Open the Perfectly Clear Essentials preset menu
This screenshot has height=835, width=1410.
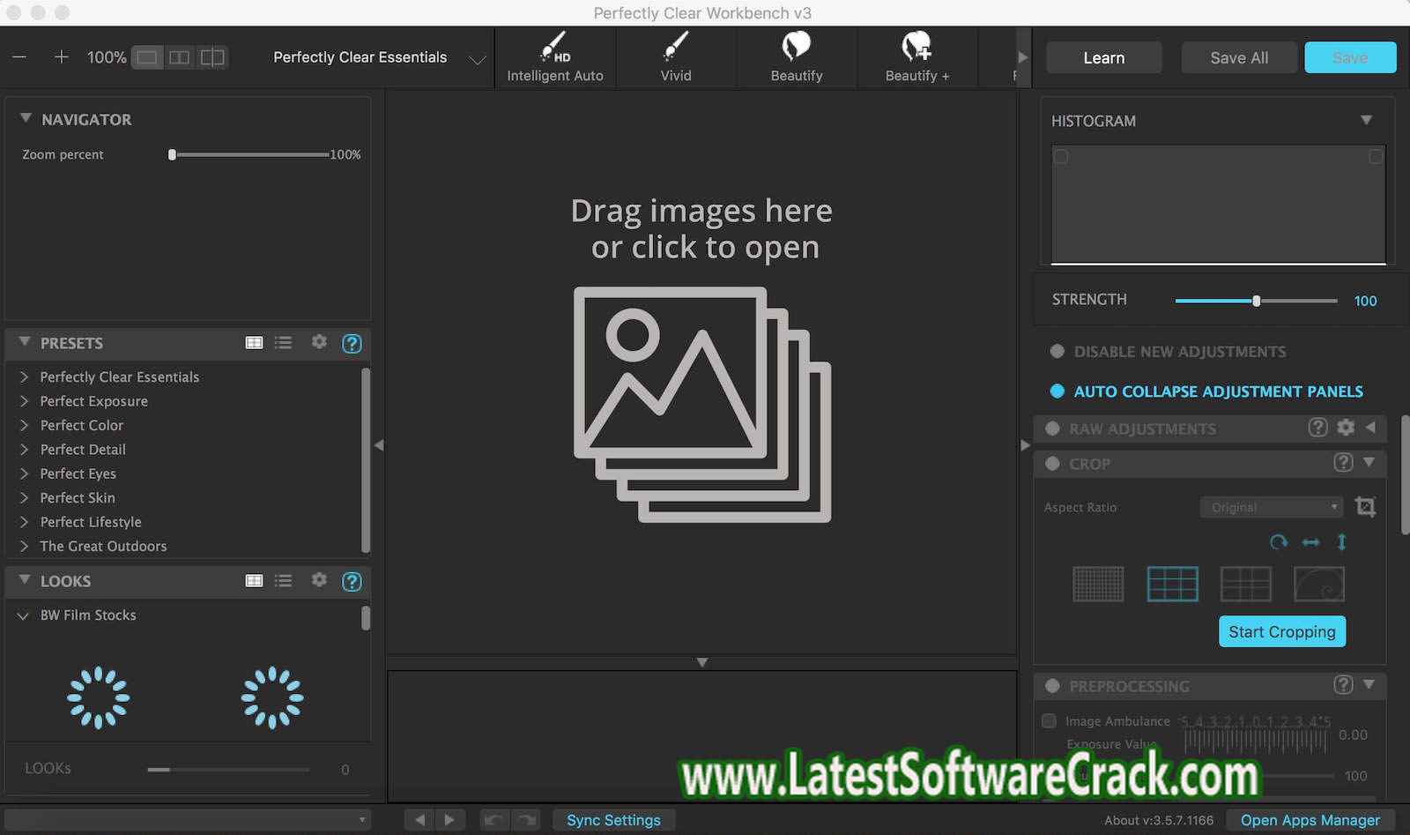[477, 59]
